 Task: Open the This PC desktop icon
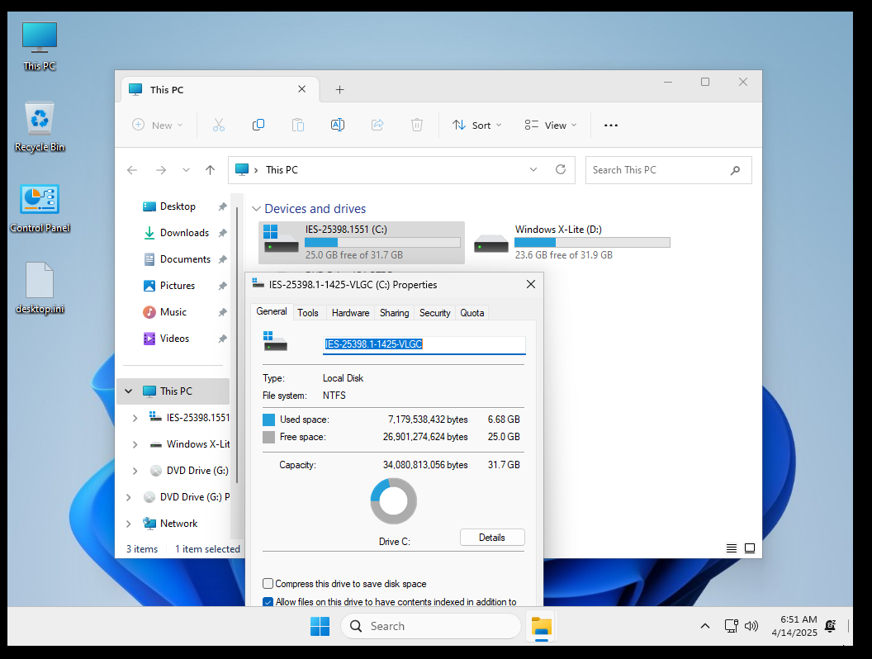point(40,45)
